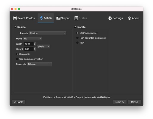Open the Presets Custom dropdown
The image size is (153, 119).
[48, 33]
